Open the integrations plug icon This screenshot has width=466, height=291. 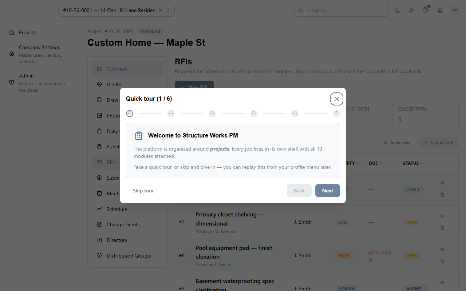pos(411,10)
